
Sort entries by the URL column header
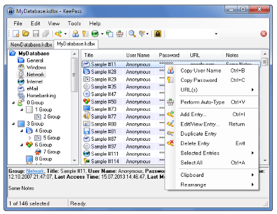[x=205, y=55]
